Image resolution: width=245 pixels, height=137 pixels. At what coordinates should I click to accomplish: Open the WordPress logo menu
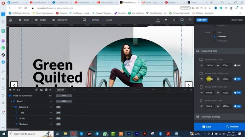[10, 20]
